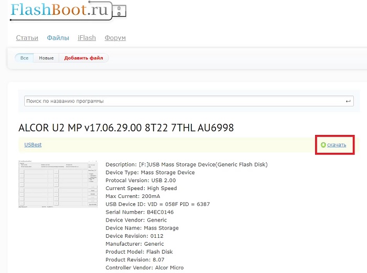Click the ALCOR U2 MP page title

(126, 128)
